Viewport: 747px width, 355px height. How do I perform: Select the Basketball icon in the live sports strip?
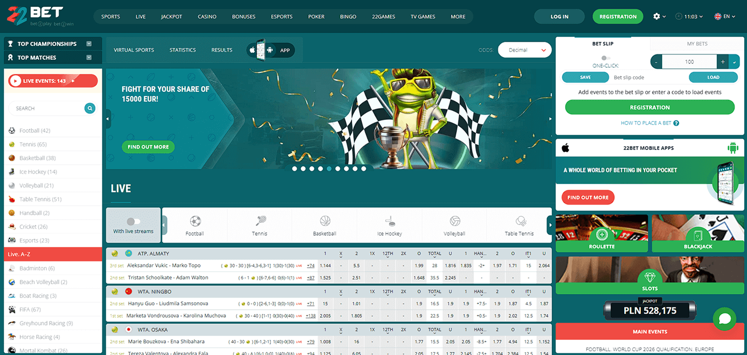pos(324,220)
